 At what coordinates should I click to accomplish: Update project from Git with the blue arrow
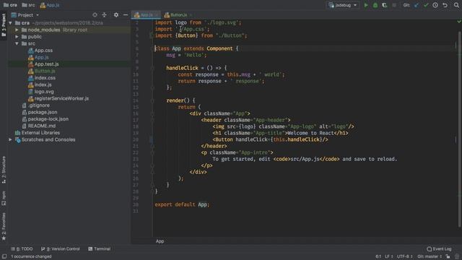click(x=417, y=5)
